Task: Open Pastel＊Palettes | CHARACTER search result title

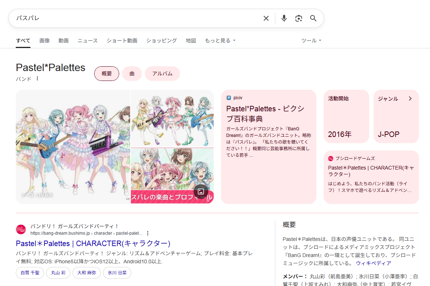Action: 93,244
